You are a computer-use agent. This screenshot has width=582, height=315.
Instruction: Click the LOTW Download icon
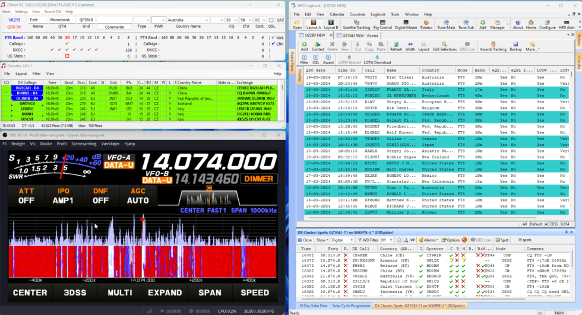[377, 60]
